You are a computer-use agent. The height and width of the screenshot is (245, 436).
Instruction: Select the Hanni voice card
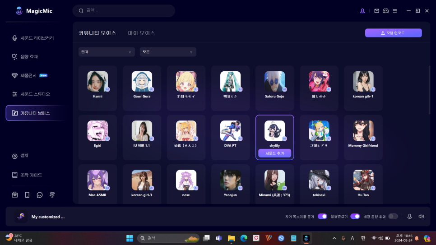point(97,88)
